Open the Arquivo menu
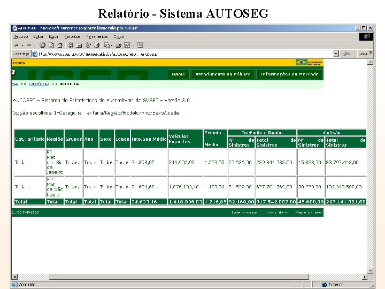Screen dimensions: 385x289 pos(21,36)
